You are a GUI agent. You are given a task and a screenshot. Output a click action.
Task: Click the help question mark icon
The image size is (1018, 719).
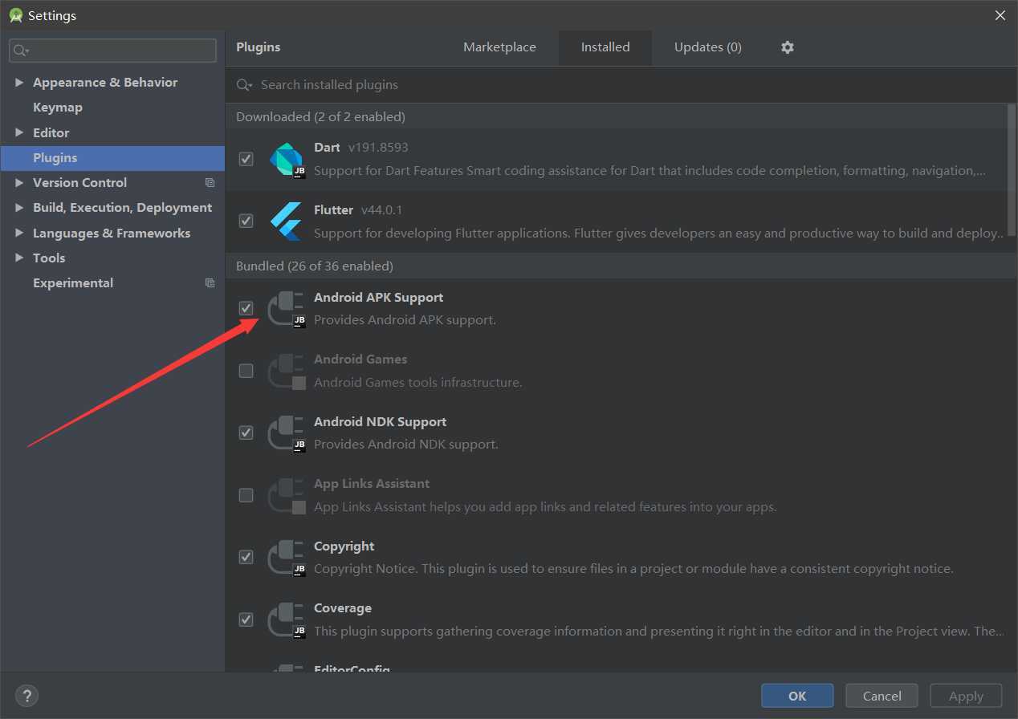coord(26,695)
